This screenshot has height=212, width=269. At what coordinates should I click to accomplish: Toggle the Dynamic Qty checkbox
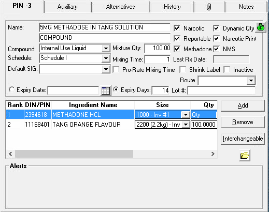point(216,28)
